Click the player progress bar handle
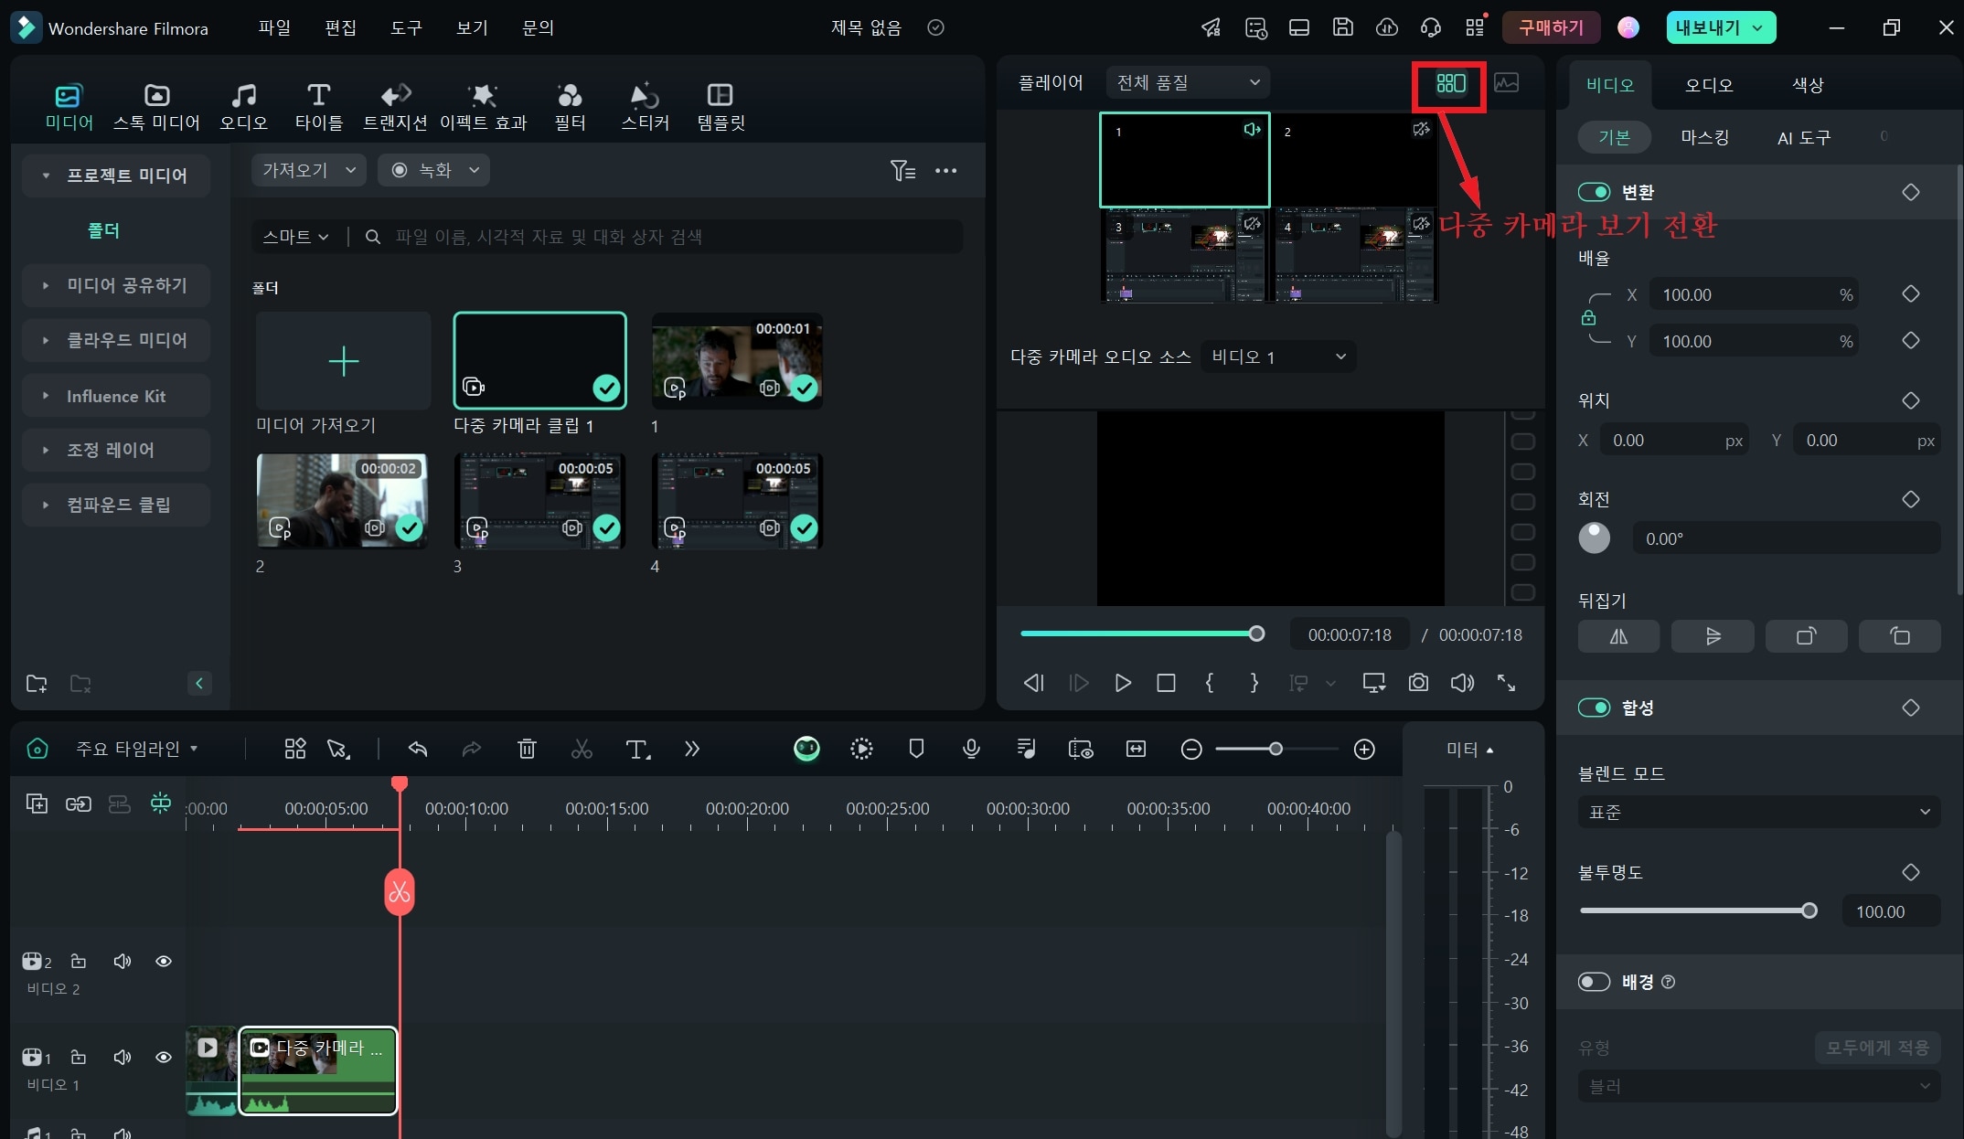The width and height of the screenshot is (1964, 1139). pos(1256,633)
